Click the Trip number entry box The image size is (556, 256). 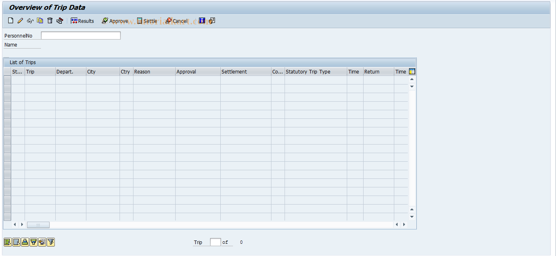tap(215, 242)
